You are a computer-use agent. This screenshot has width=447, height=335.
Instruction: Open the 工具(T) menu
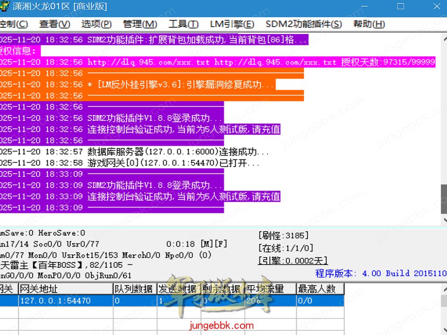[x=183, y=24]
